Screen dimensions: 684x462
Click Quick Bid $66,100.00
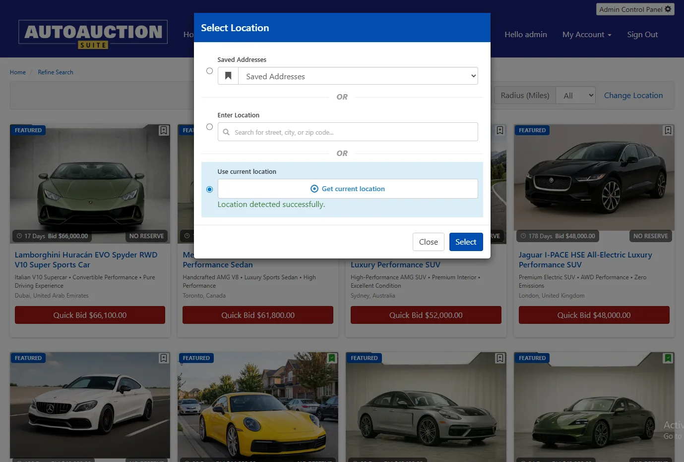90,315
